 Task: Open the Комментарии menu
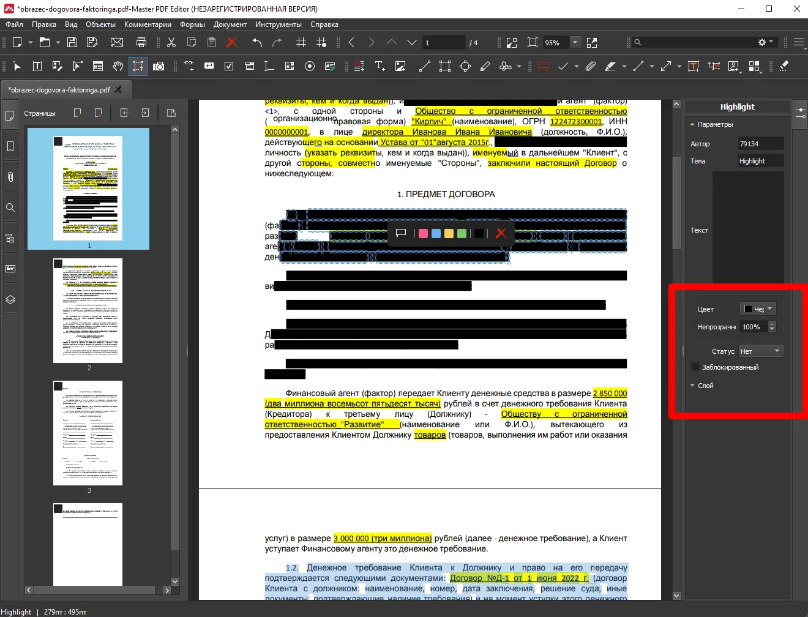pyautogui.click(x=148, y=24)
